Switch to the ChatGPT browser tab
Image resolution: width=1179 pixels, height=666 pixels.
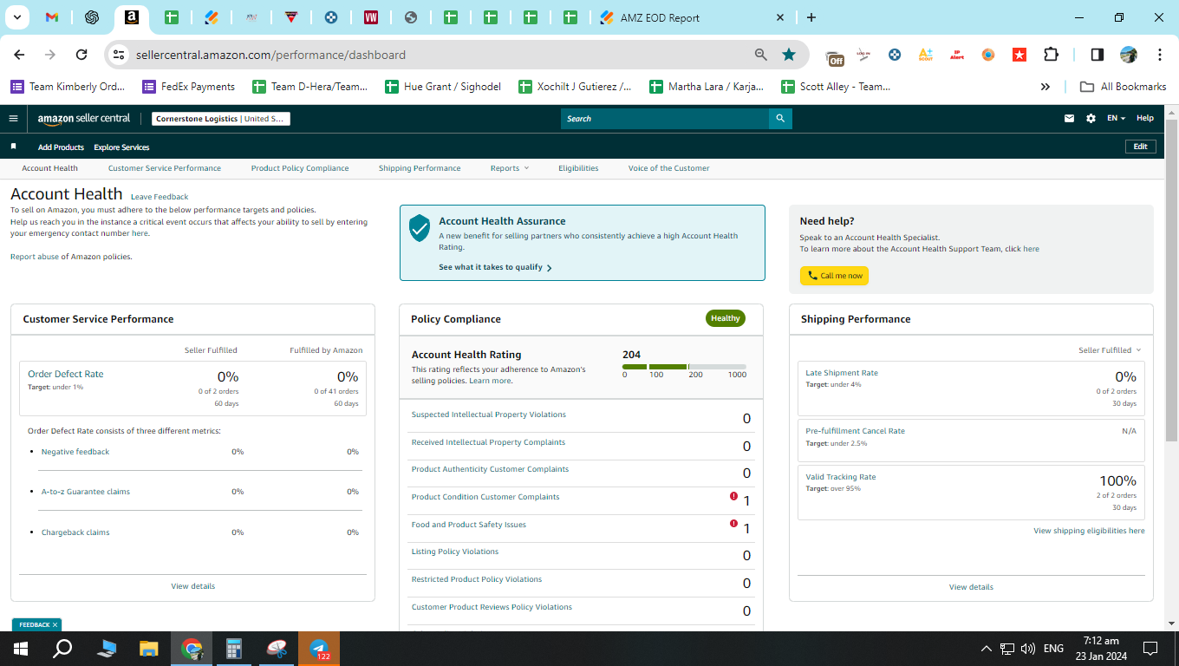(92, 17)
